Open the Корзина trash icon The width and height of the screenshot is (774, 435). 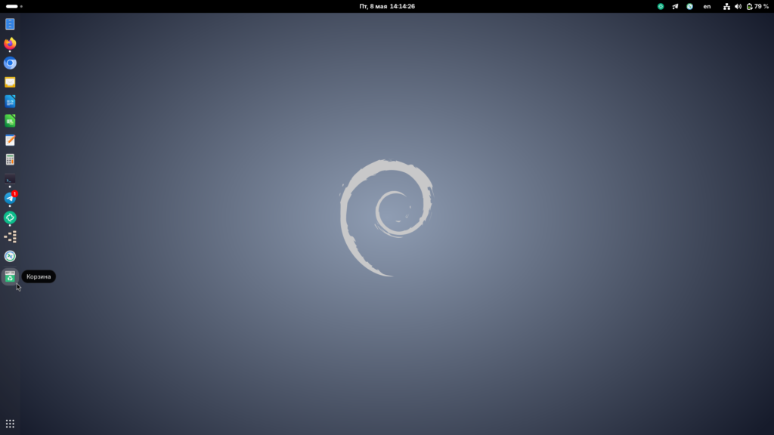[10, 276]
